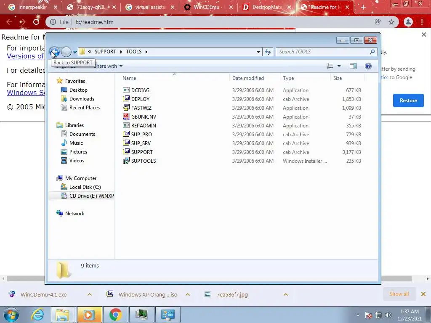Open Explorer help

pos(368,66)
